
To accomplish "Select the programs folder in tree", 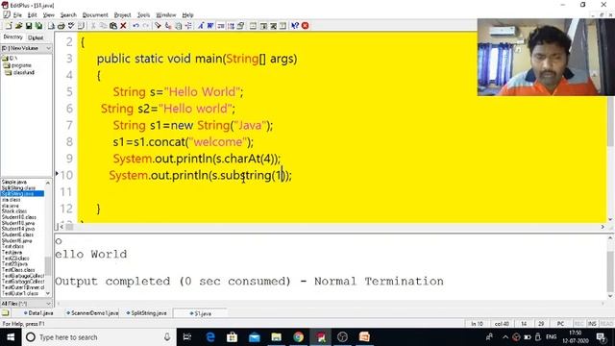I will point(18,65).
